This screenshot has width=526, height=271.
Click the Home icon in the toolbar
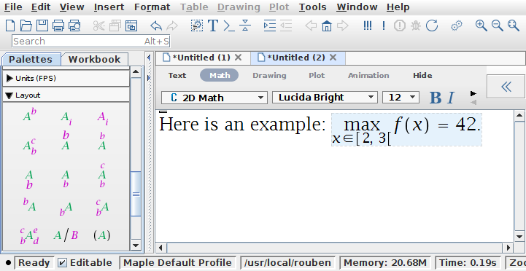click(x=327, y=25)
